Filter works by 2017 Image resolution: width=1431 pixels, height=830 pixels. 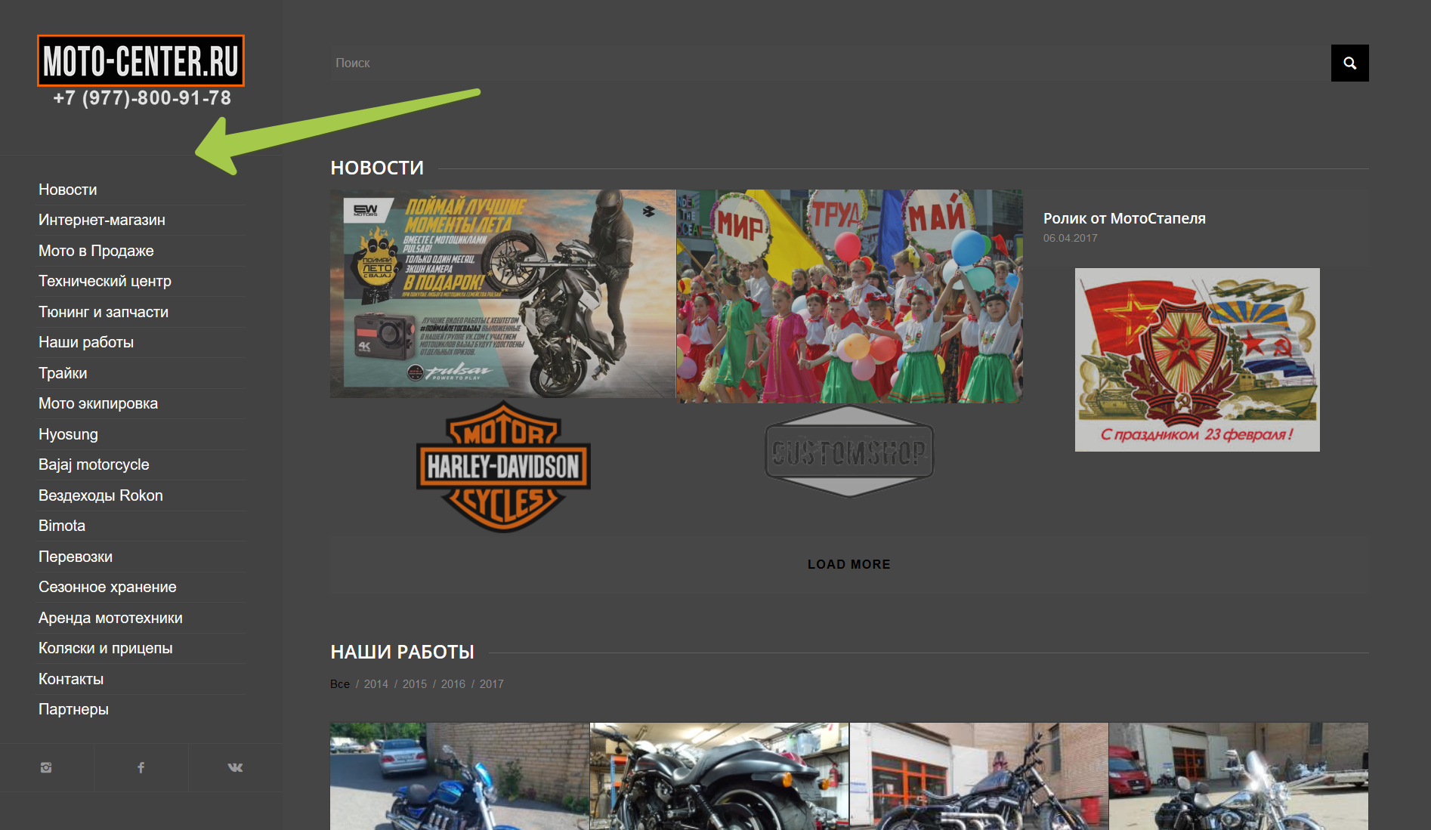(491, 684)
